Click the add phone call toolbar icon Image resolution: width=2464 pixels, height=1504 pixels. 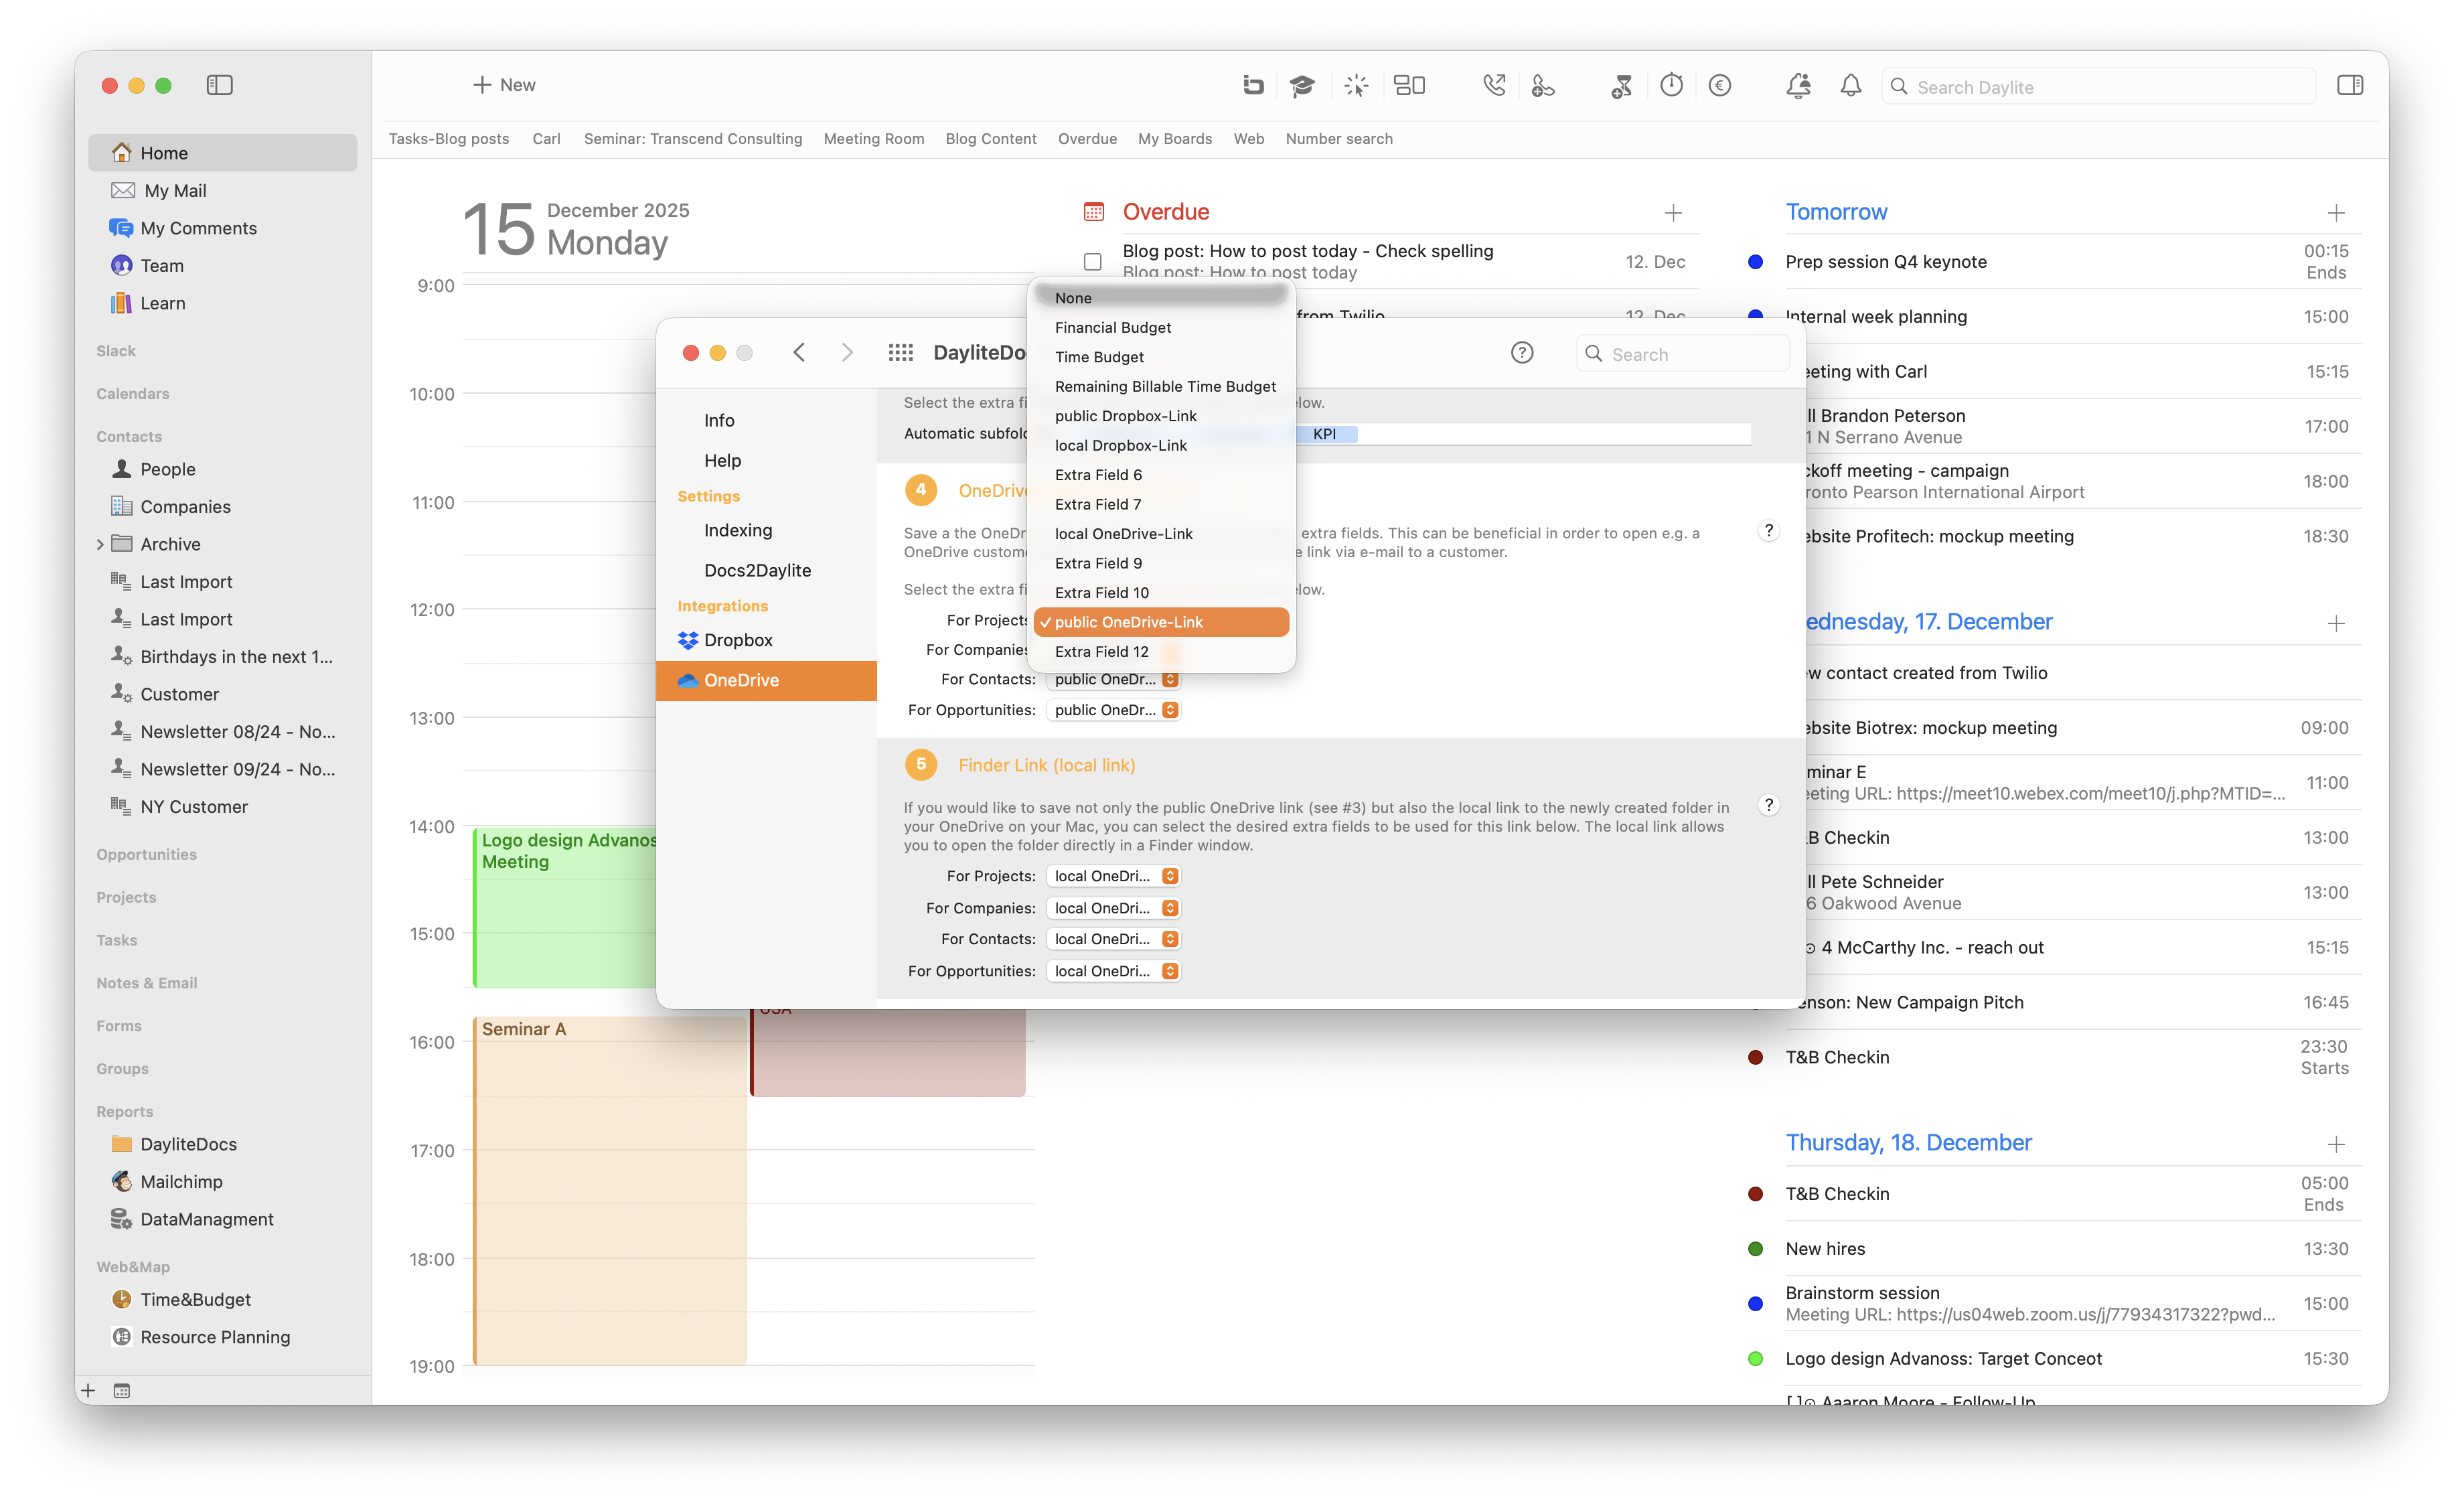click(x=1543, y=86)
